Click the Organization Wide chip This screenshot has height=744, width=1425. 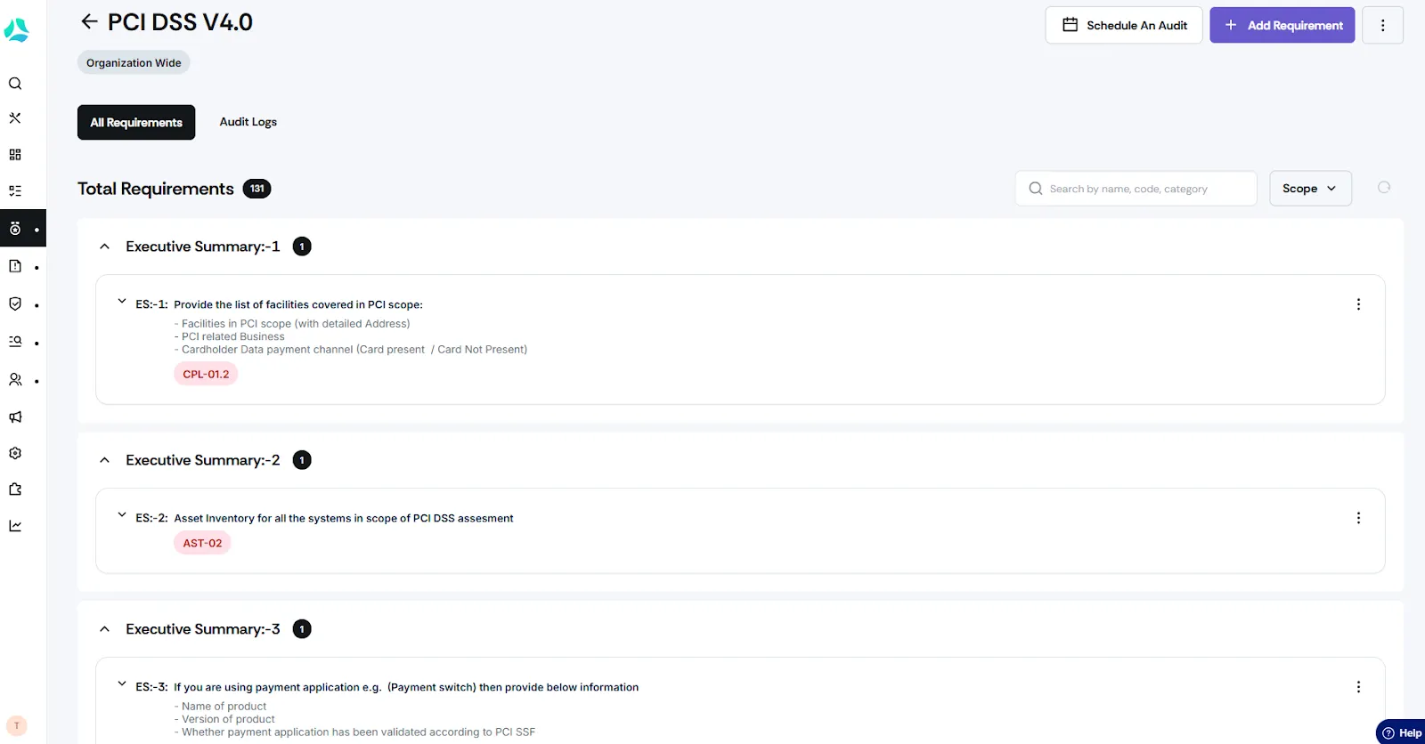pyautogui.click(x=134, y=62)
